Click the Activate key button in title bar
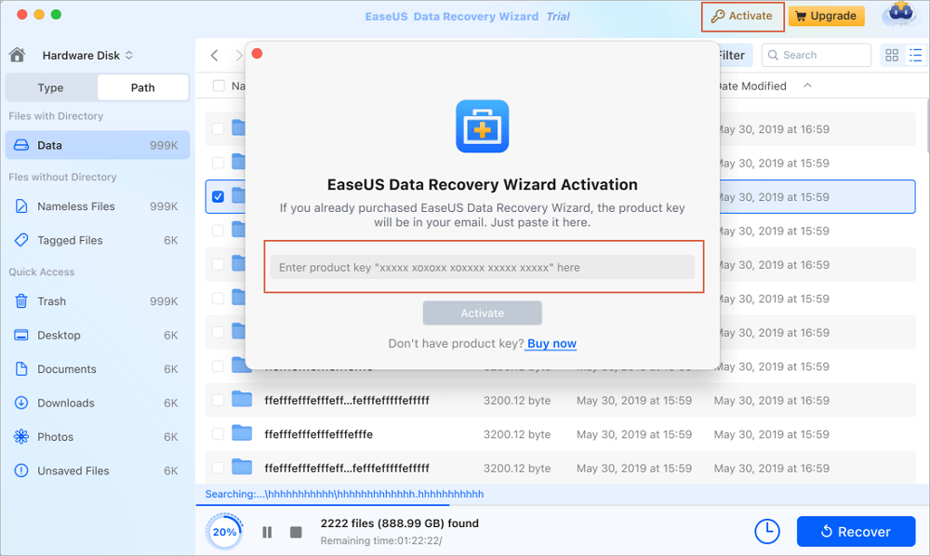930x556 pixels. [x=742, y=17]
